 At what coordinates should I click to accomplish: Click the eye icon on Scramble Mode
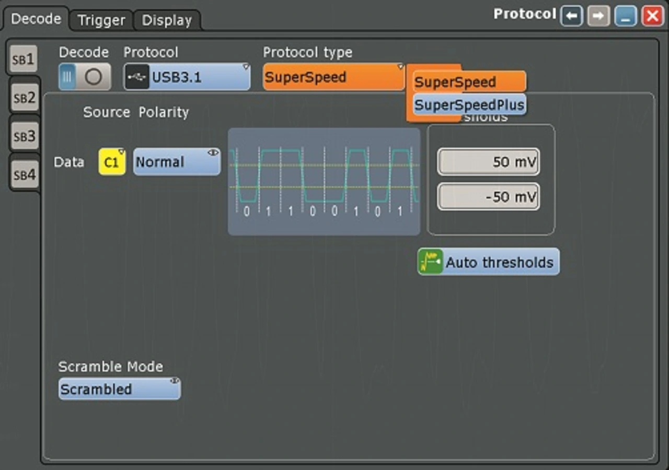[x=174, y=381]
